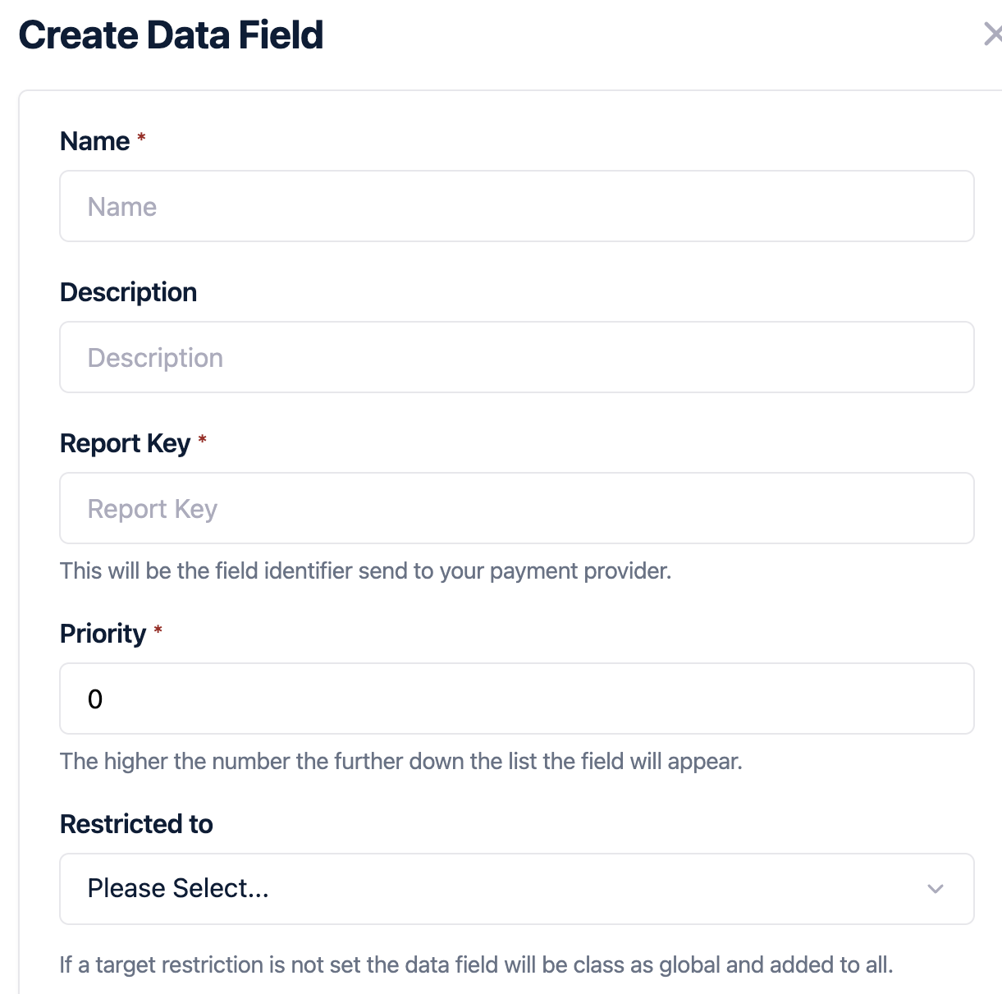The image size is (1002, 994).
Task: Click the Name input field
Action: 516,206
